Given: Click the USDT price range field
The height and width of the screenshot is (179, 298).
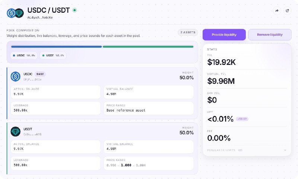Looking at the screenshot, I should (x=149, y=163).
